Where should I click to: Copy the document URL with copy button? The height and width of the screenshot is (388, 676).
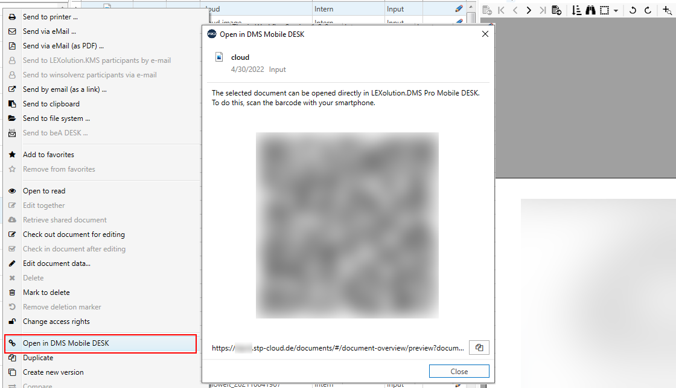(x=479, y=348)
